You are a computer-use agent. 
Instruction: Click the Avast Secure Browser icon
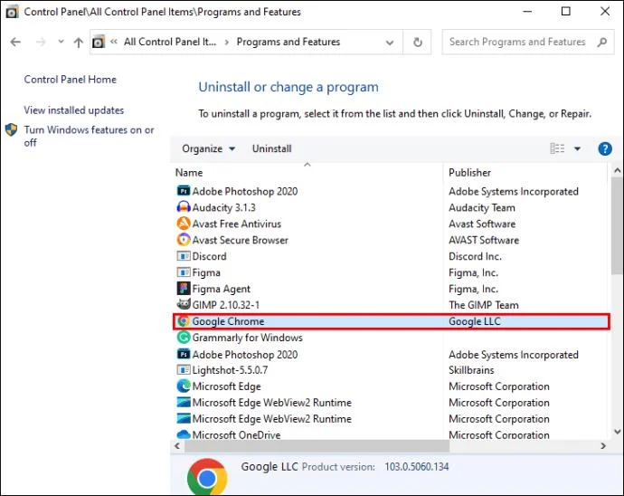(x=184, y=240)
